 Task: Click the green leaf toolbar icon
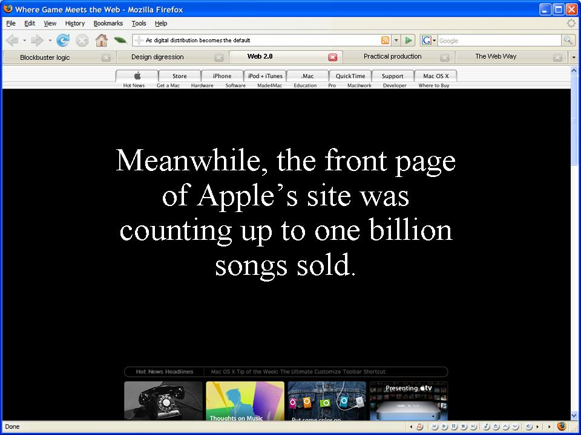click(120, 40)
